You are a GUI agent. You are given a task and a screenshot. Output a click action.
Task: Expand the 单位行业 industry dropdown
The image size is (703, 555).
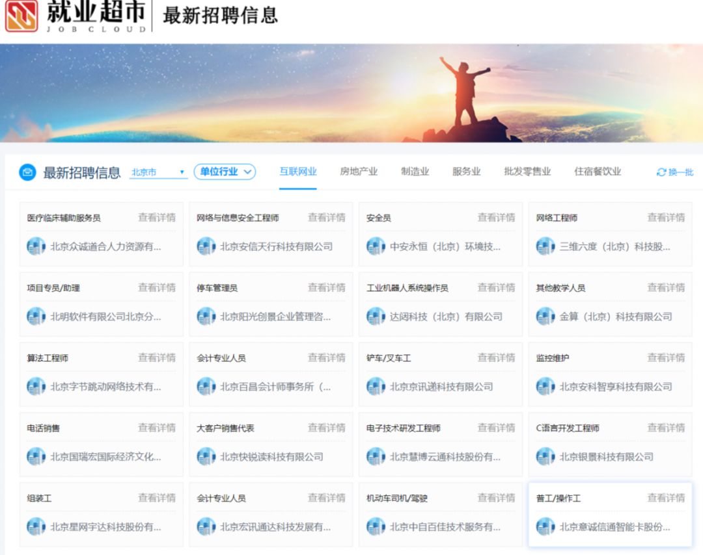click(225, 172)
